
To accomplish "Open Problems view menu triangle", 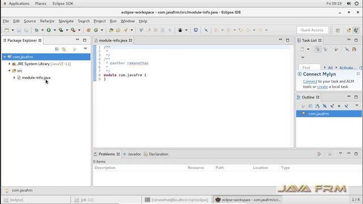I will [340, 154].
